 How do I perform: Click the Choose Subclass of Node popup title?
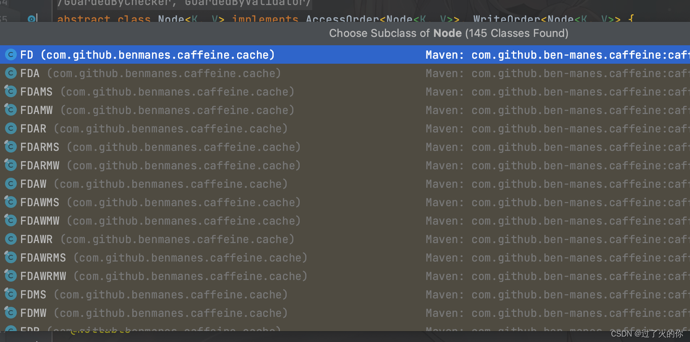(449, 33)
